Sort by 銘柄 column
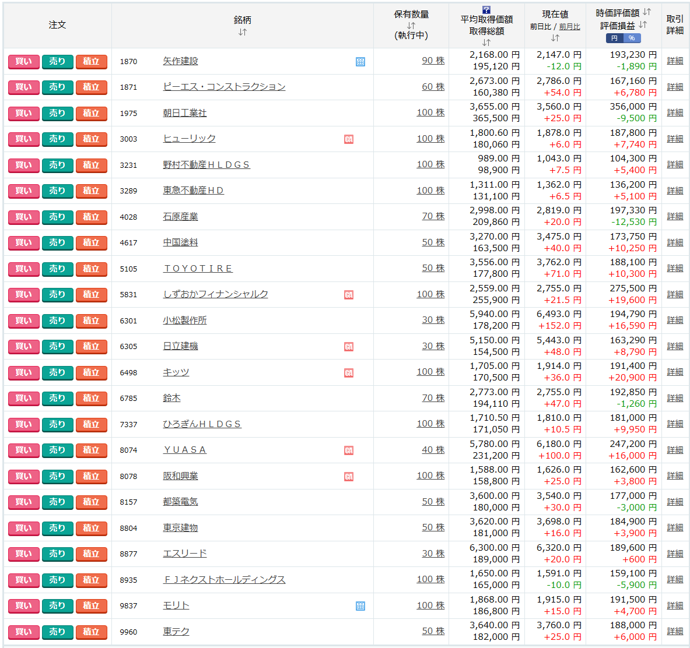Image resolution: width=690 pixels, height=648 pixels. 243,32
